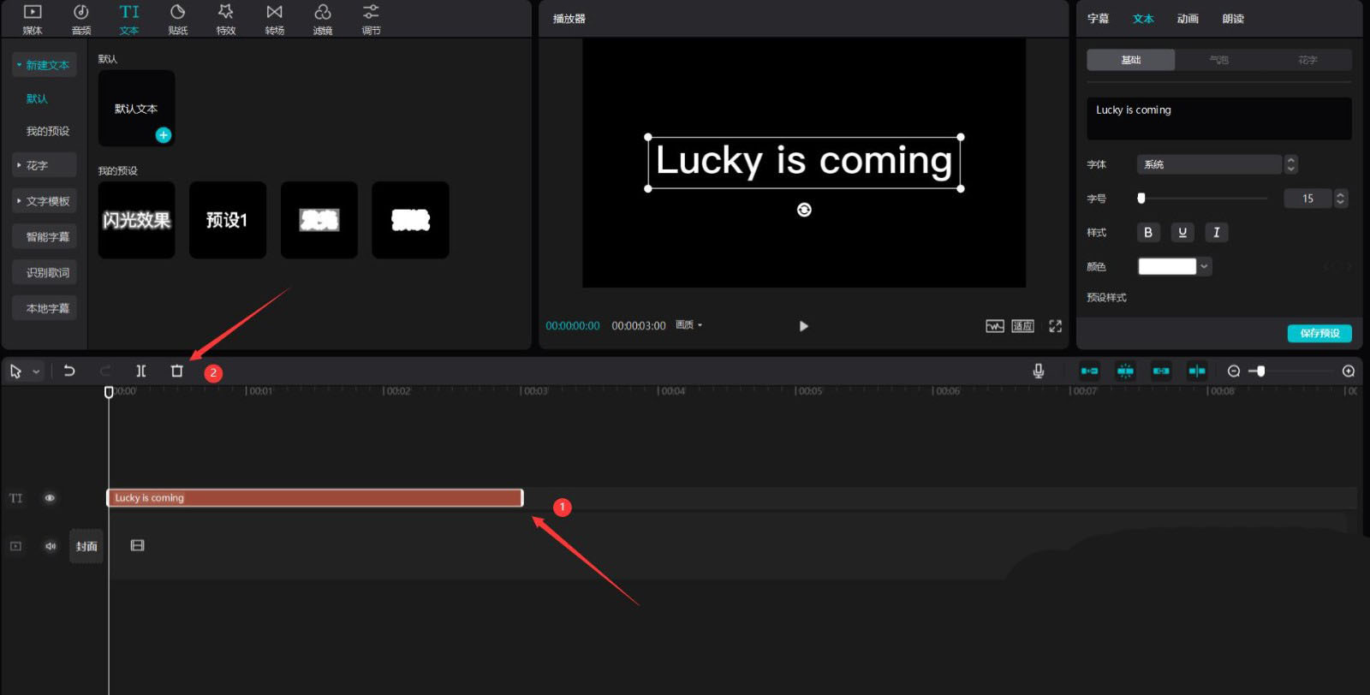The height and width of the screenshot is (695, 1370).
Task: Play the video preview
Action: coord(803,326)
